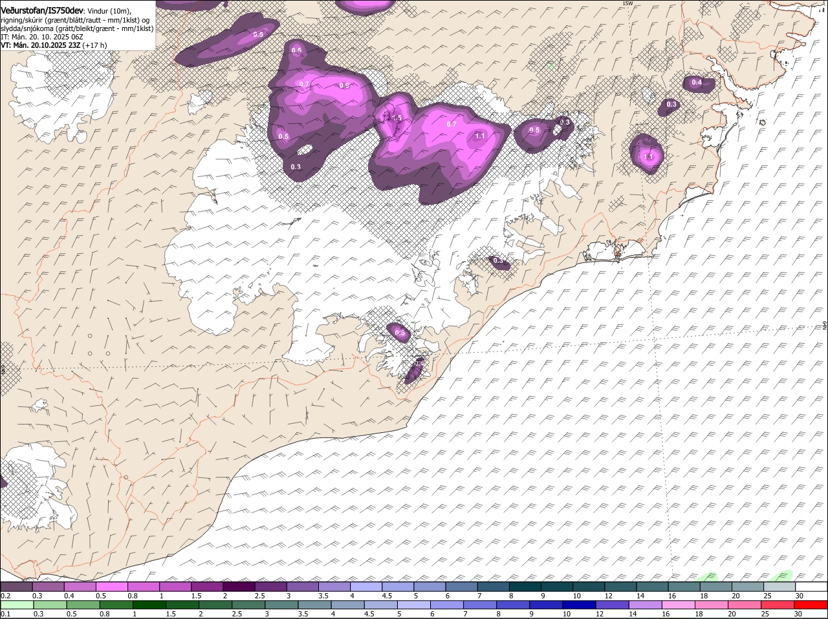Click the '0.4' value near the northeast coast
This screenshot has width=828, height=619.
point(697,83)
